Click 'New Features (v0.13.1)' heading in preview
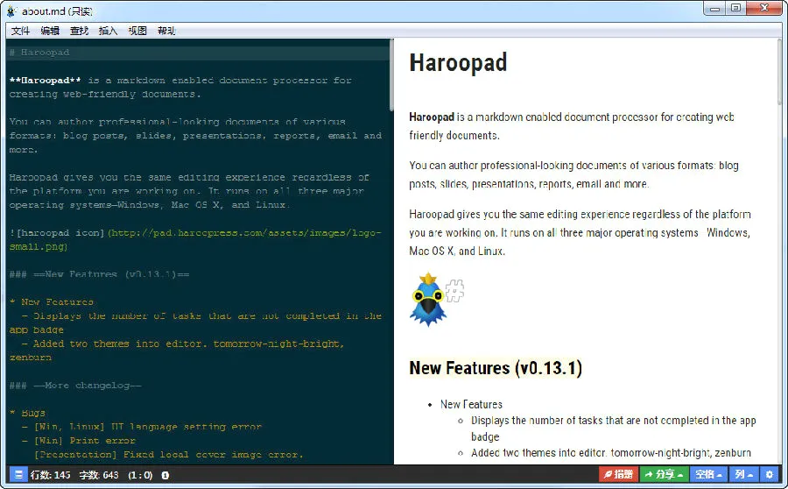Screen dimensions: 788x489 click(x=496, y=368)
